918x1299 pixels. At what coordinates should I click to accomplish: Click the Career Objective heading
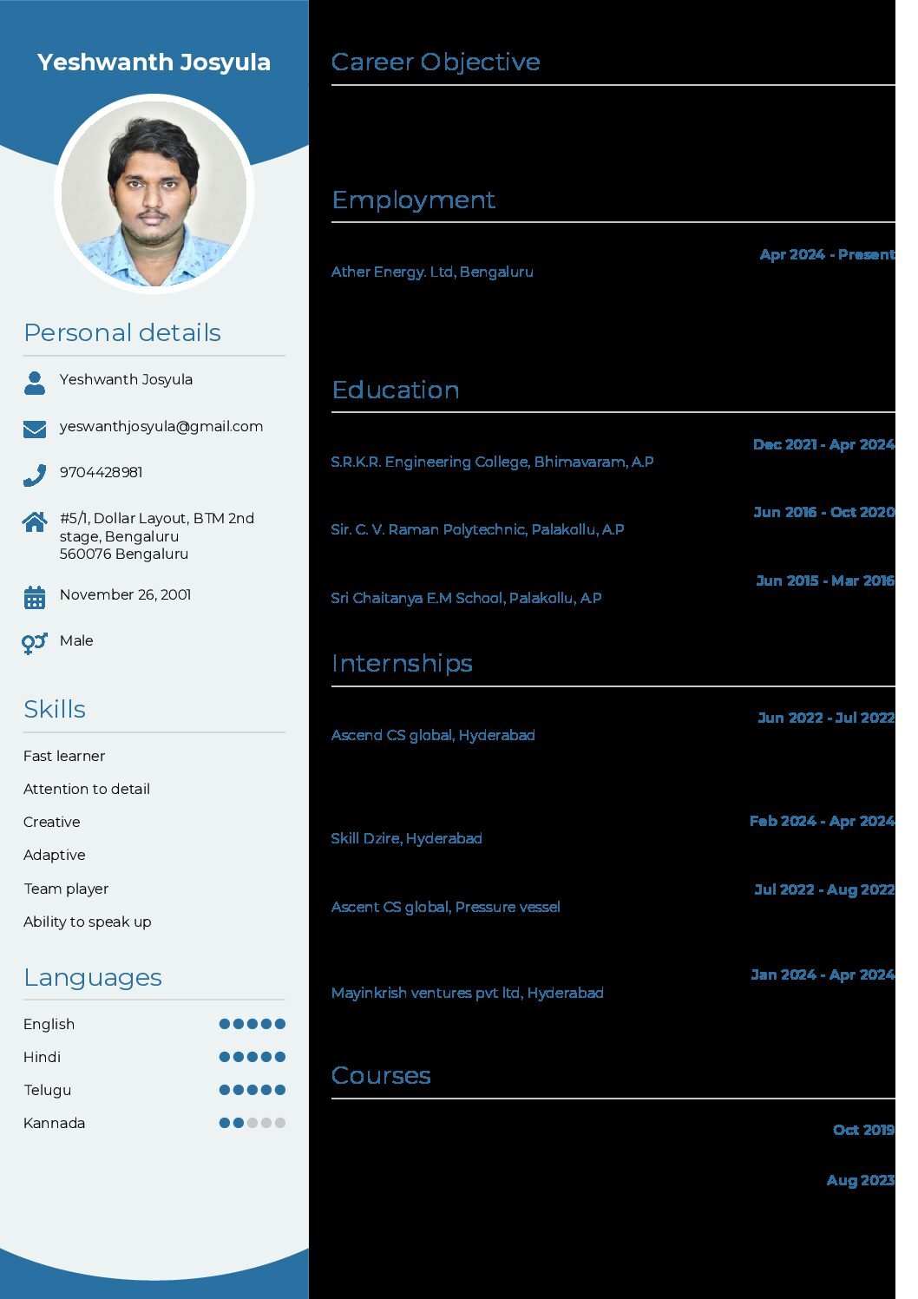[x=436, y=62]
